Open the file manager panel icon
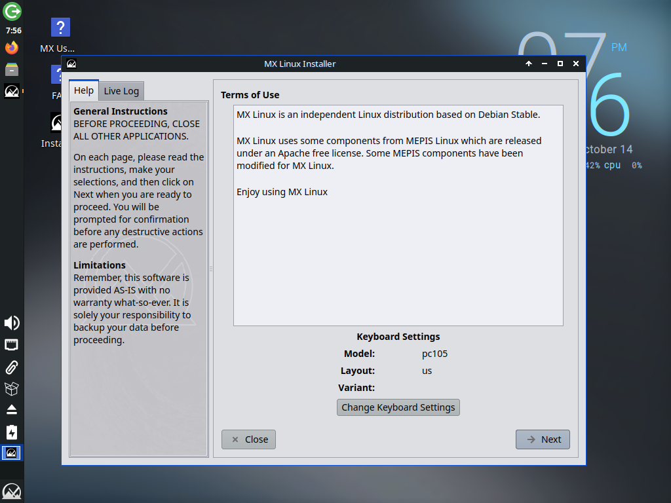This screenshot has width=671, height=503. point(12,69)
